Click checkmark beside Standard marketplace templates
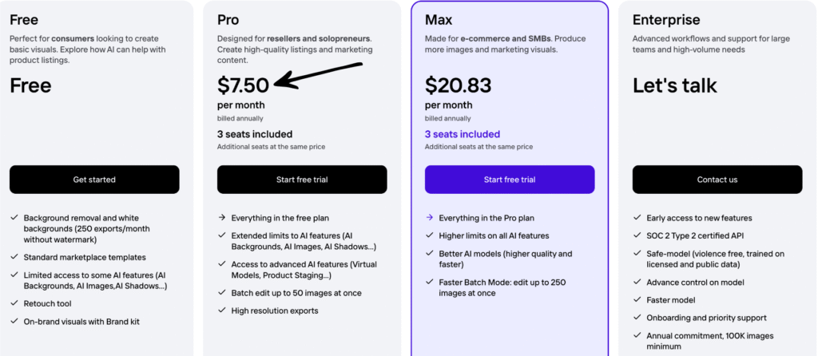 point(14,257)
